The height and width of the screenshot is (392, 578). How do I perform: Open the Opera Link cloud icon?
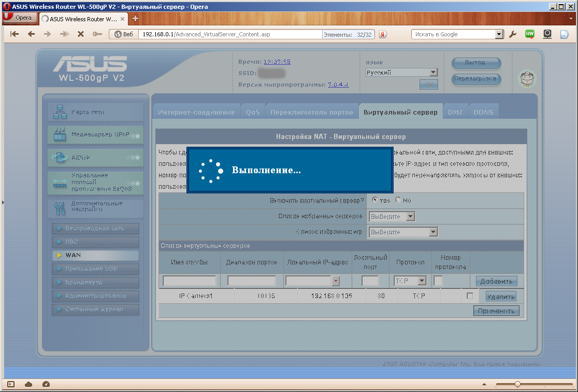[28, 384]
